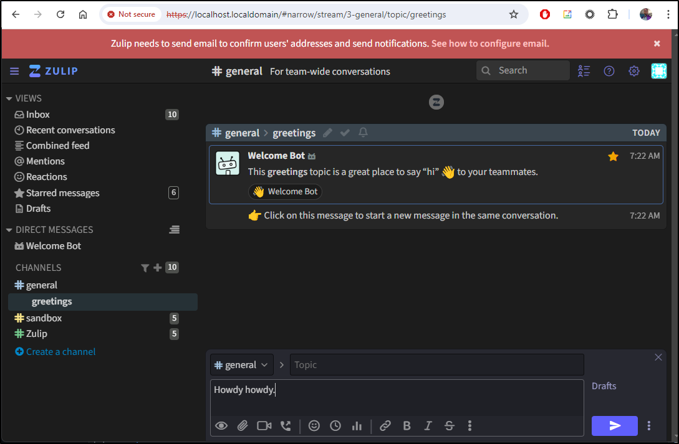This screenshot has width=679, height=444.
Task: Click the Not secure site info chip
Action: point(132,14)
